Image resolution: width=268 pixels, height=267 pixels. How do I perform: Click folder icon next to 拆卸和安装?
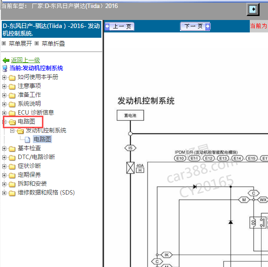tap(12, 184)
